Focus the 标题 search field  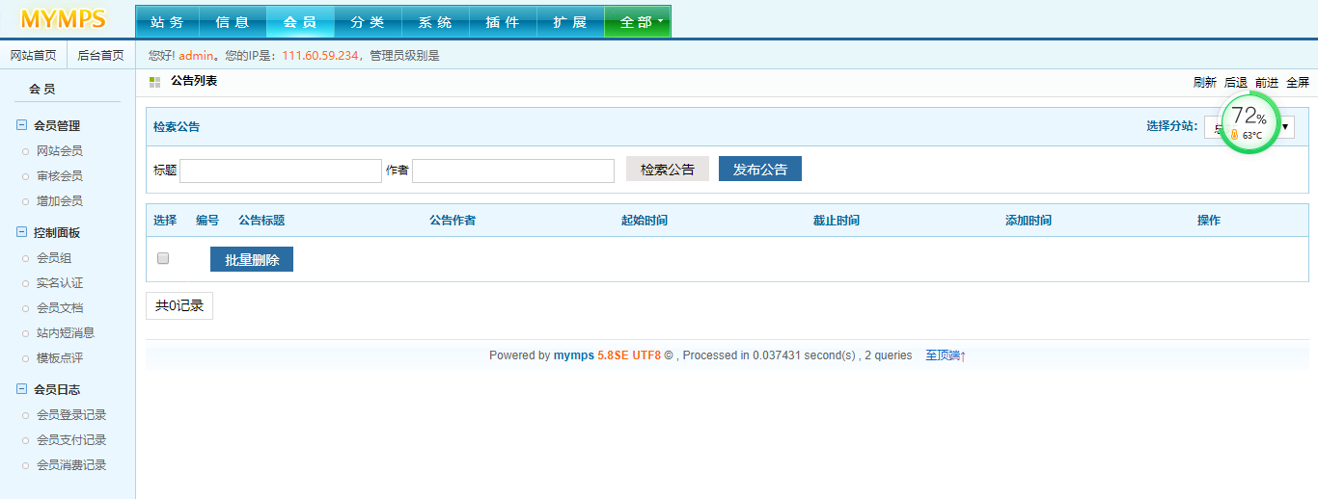(281, 171)
